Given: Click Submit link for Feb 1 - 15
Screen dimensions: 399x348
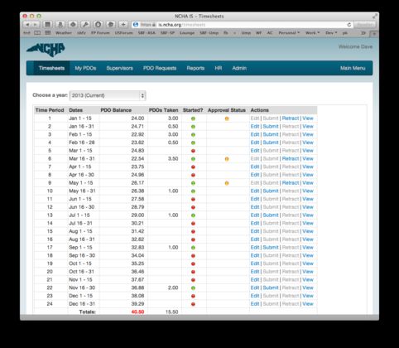Looking at the screenshot, I should 271,134.
